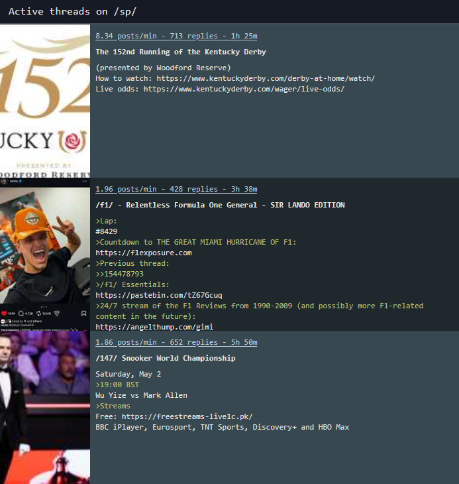The width and height of the screenshot is (459, 484).
Task: Follow the previous thread >>154478793 quote link
Action: pos(120,274)
